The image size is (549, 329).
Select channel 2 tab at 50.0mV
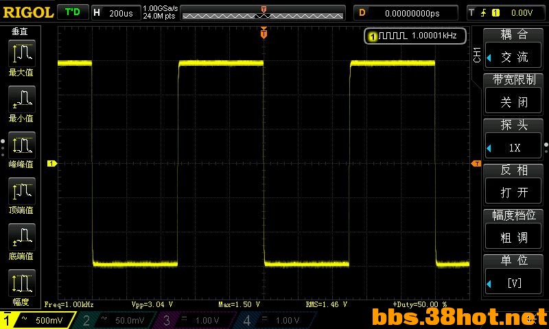click(x=115, y=320)
